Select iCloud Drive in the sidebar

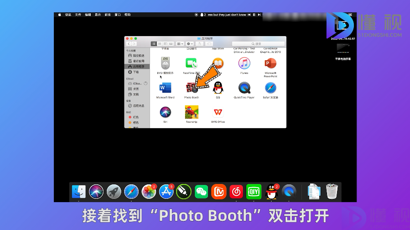tap(136, 84)
